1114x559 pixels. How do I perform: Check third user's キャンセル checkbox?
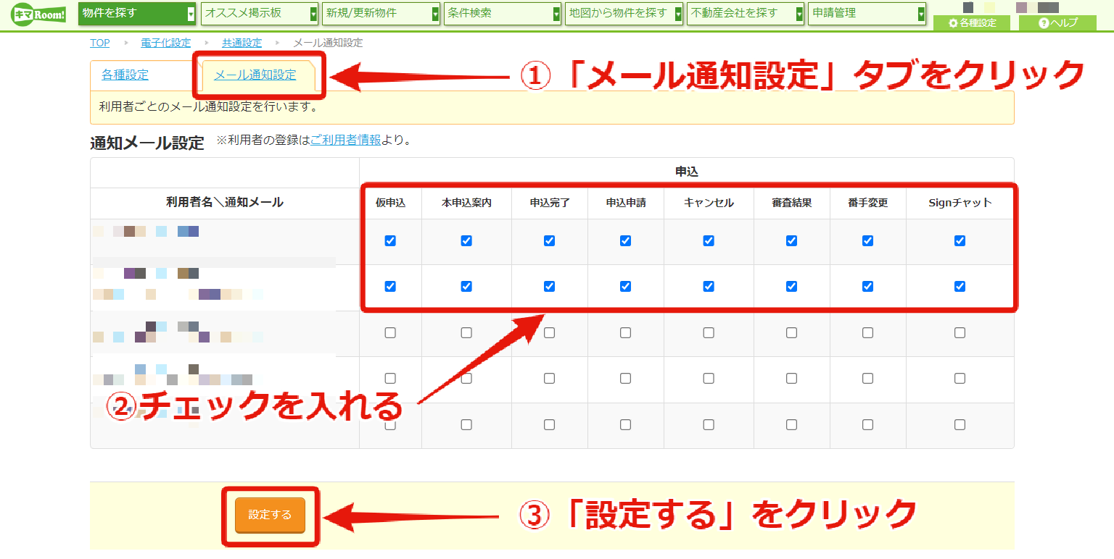[x=709, y=332]
